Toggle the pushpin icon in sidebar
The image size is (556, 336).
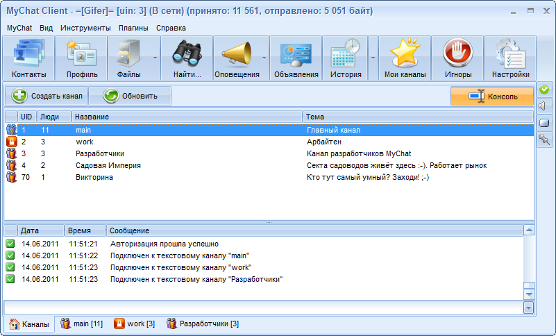544,140
